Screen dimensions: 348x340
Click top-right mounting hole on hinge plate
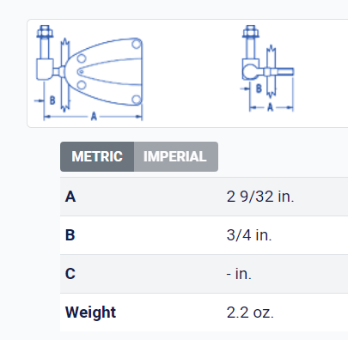coord(137,44)
